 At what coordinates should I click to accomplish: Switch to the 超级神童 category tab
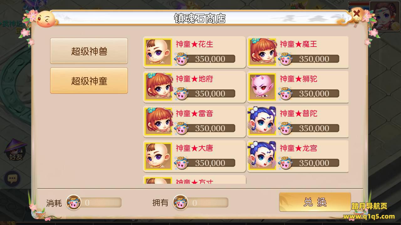coord(89,81)
